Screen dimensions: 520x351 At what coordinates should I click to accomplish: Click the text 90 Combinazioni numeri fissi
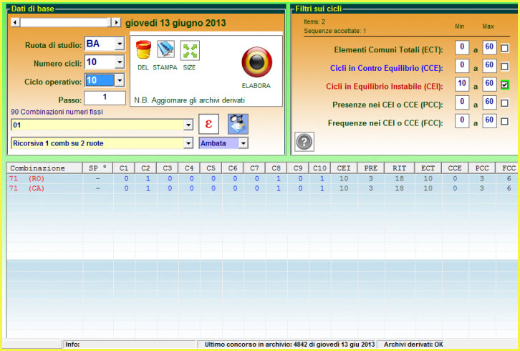coord(57,112)
